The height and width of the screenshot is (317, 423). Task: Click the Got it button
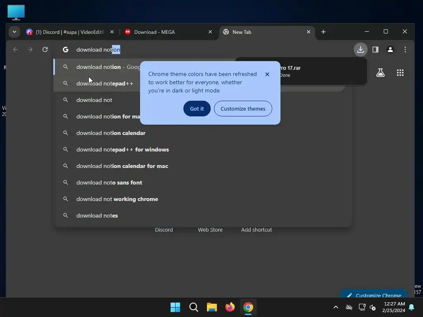[197, 109]
